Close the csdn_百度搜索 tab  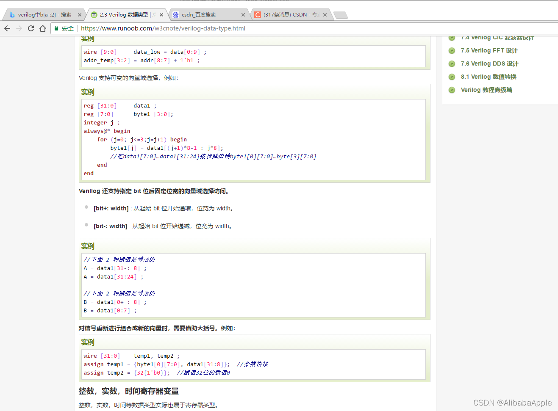click(243, 15)
